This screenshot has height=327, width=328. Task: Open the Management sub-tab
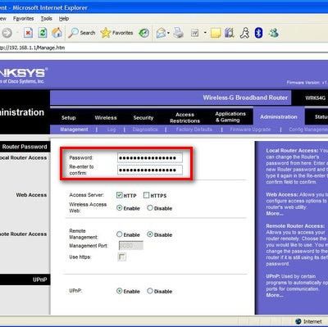tap(74, 129)
